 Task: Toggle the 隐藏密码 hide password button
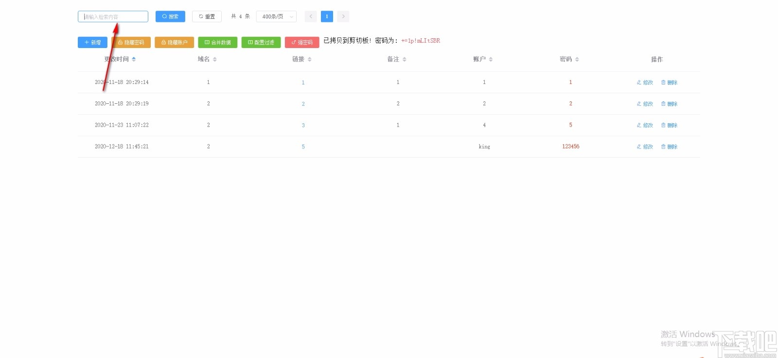coord(131,43)
